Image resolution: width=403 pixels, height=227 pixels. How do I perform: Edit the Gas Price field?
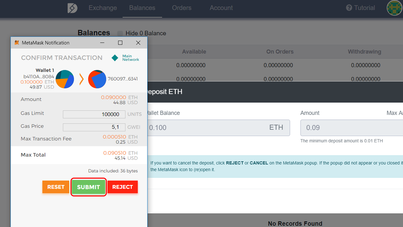pos(94,127)
